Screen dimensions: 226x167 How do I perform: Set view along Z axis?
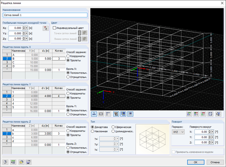pos(204,114)
